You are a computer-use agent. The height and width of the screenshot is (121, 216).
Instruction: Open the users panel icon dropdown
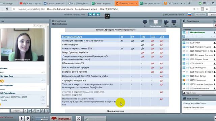pyautogui.click(x=184, y=21)
